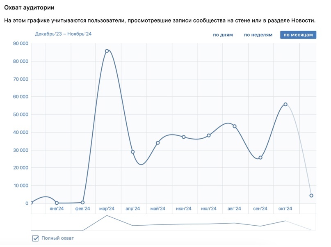The width and height of the screenshot is (331, 247).
Task: Click the июн'24 data point marker
Action: pos(184,137)
